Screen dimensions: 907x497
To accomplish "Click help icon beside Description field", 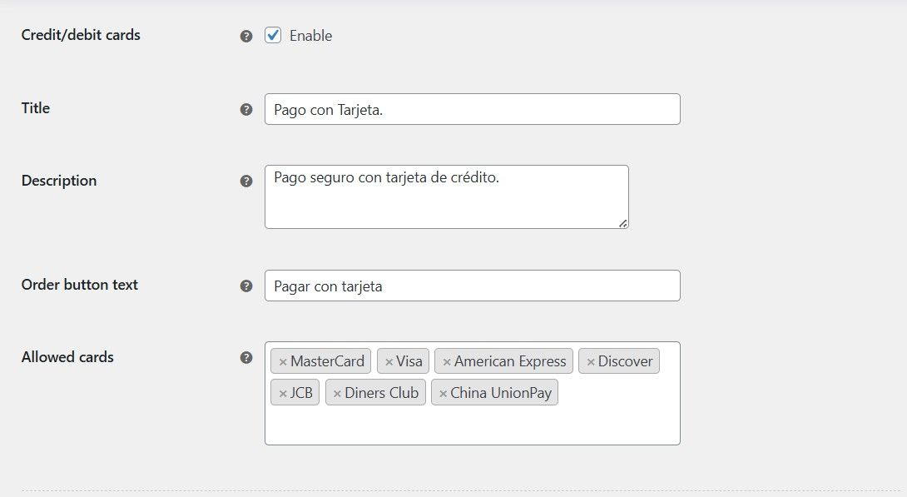I will (246, 181).
